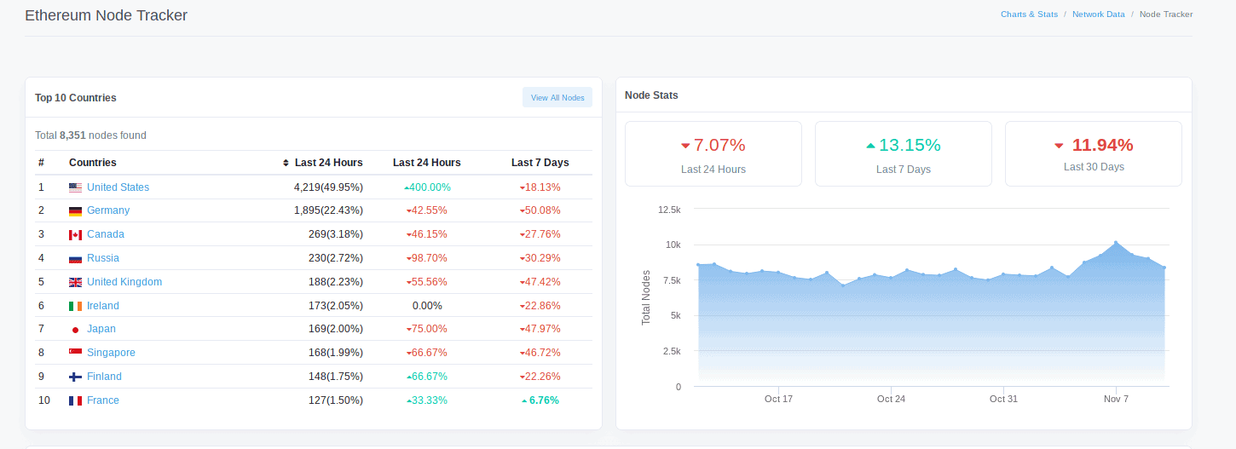Open the Germany country link
1236x449 pixels.
point(108,210)
